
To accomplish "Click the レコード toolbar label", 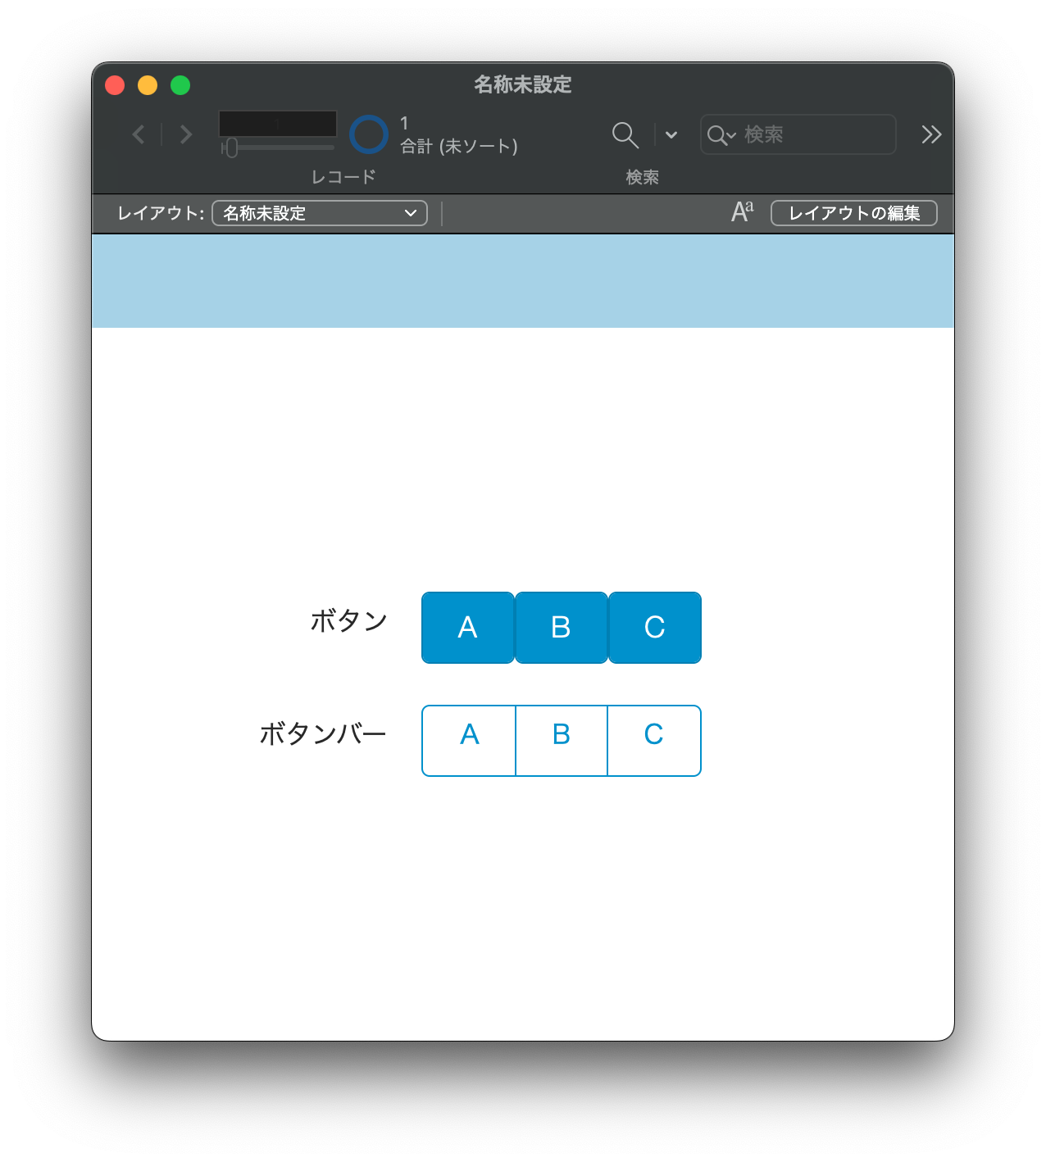I will click(343, 177).
